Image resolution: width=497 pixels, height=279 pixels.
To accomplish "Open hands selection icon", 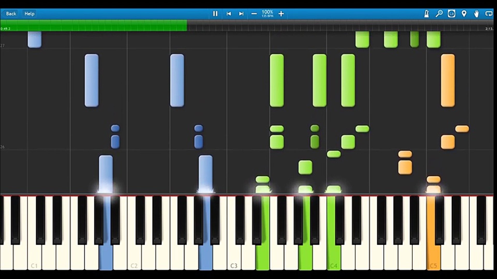I will 476,14.
